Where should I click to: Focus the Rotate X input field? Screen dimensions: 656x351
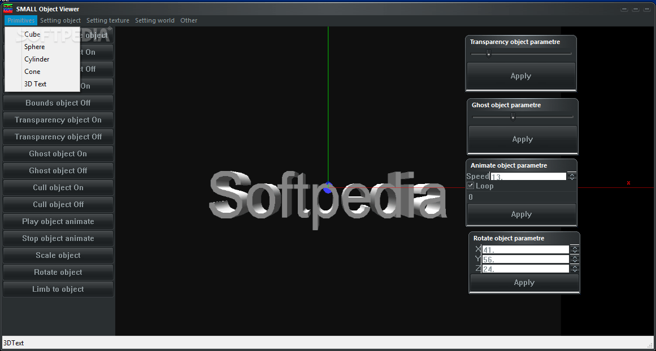coord(525,249)
